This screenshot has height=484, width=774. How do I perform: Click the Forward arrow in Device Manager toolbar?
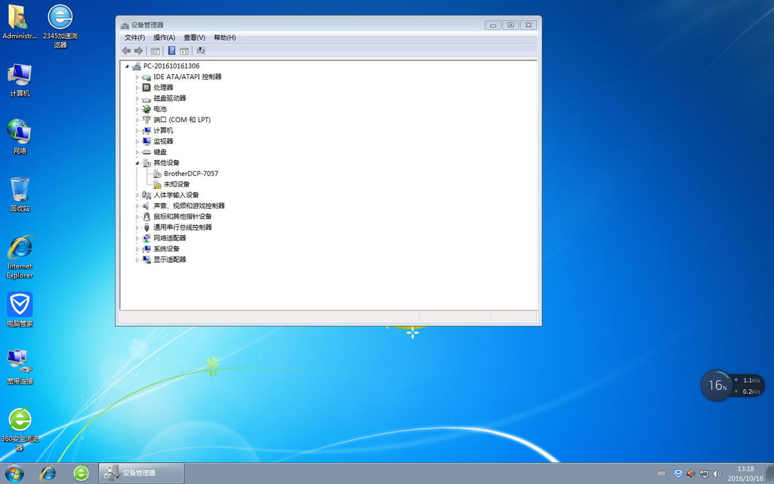pyautogui.click(x=138, y=50)
